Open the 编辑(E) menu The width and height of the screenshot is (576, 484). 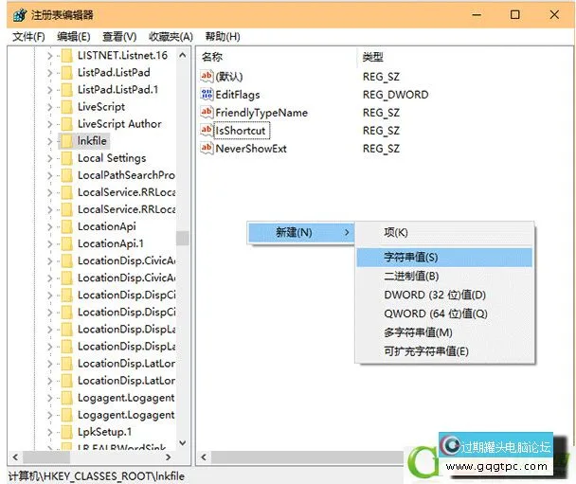click(x=74, y=37)
